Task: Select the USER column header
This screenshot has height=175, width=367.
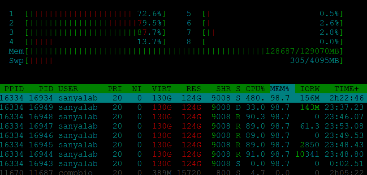Action: pyautogui.click(x=68, y=89)
